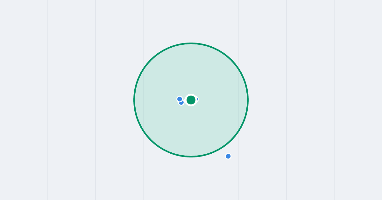Select the blue dot outside the green circle
The height and width of the screenshot is (200, 382).
click(228, 156)
